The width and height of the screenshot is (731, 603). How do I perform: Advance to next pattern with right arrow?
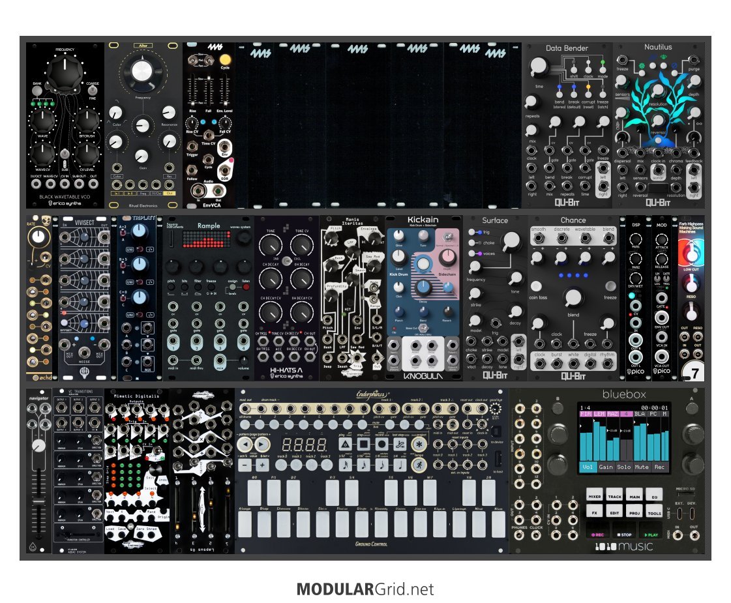(x=262, y=445)
